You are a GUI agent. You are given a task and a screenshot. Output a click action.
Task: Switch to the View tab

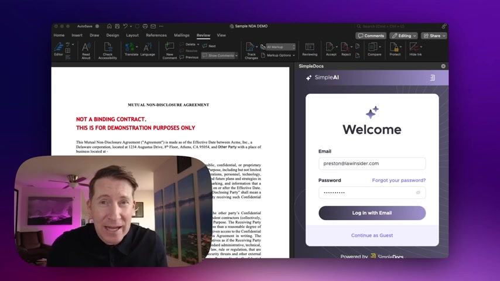click(x=221, y=35)
